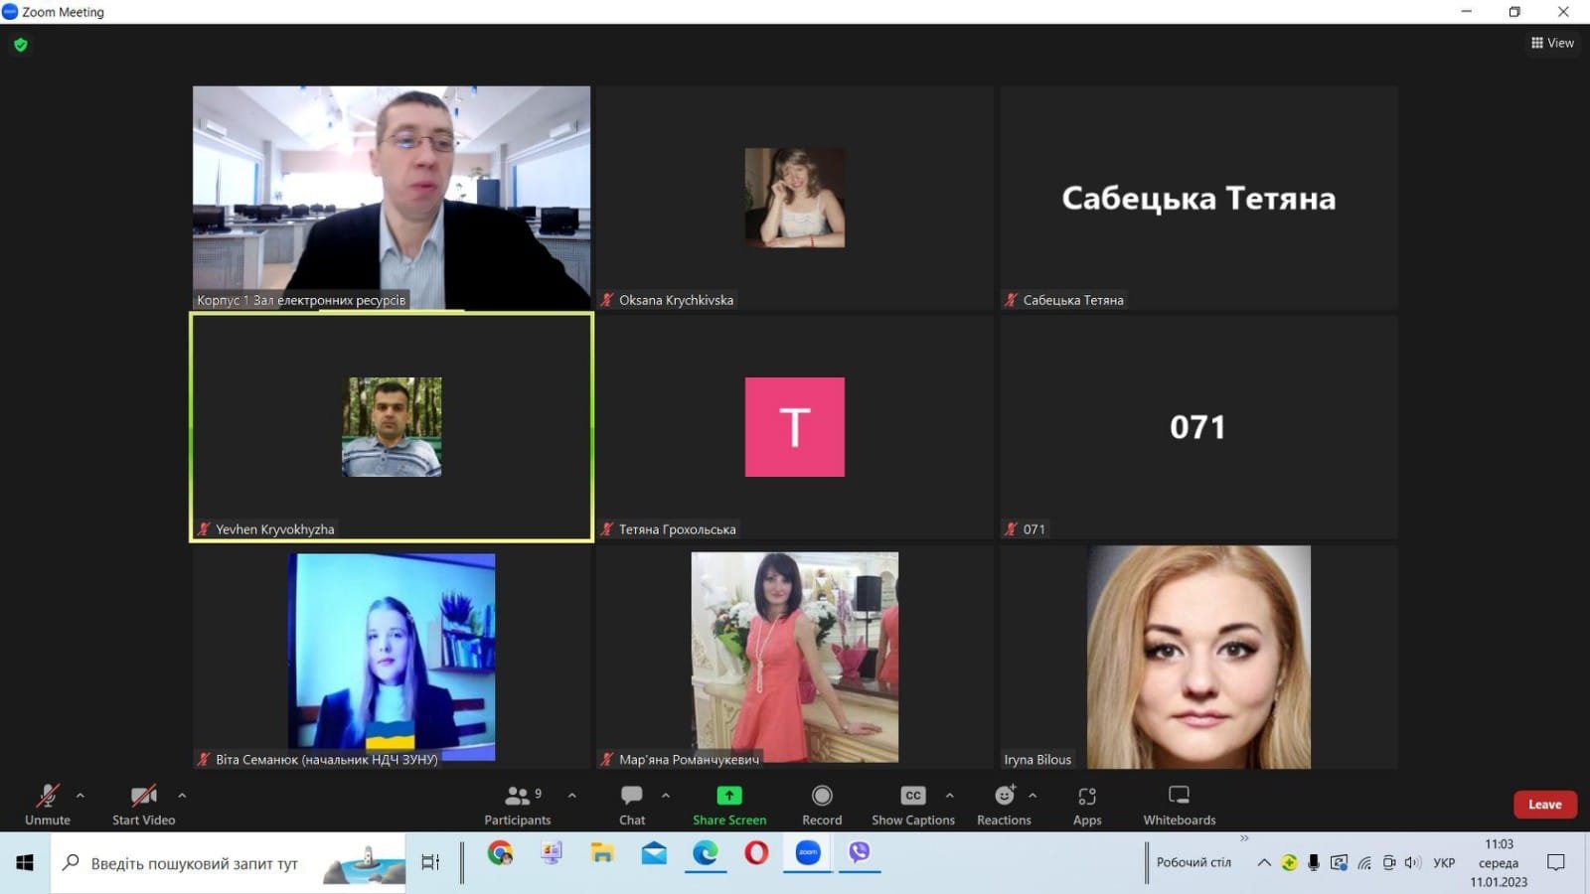This screenshot has width=1590, height=894.
Task: Open Reactions menu
Action: (x=1004, y=805)
